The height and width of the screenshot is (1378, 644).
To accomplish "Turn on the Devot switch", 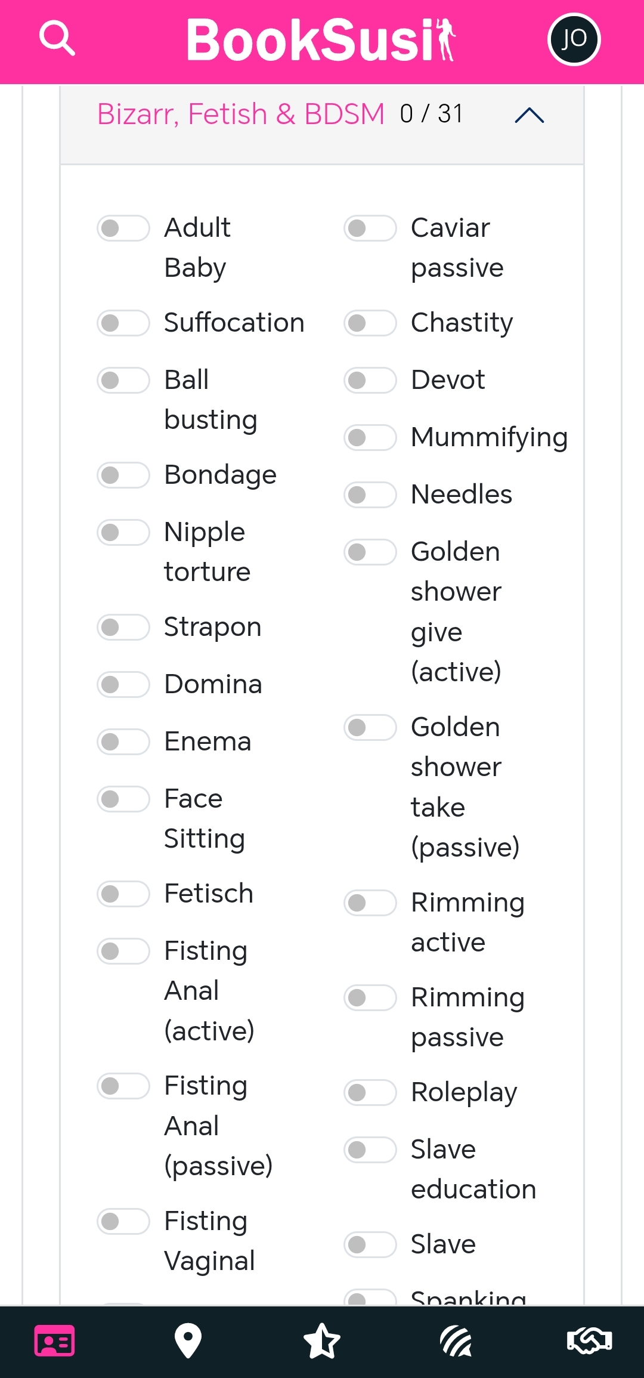I will tap(370, 381).
